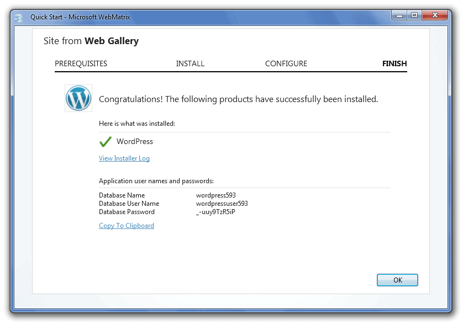The width and height of the screenshot is (463, 325).
Task: Select the FINISH step tab
Action: click(394, 63)
